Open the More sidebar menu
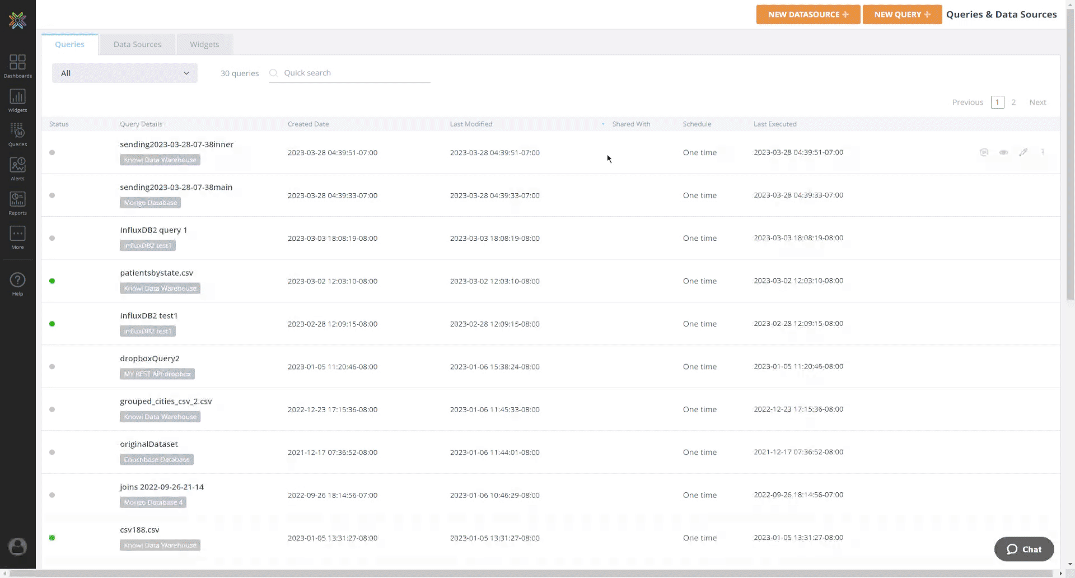1075x578 pixels. (x=17, y=237)
